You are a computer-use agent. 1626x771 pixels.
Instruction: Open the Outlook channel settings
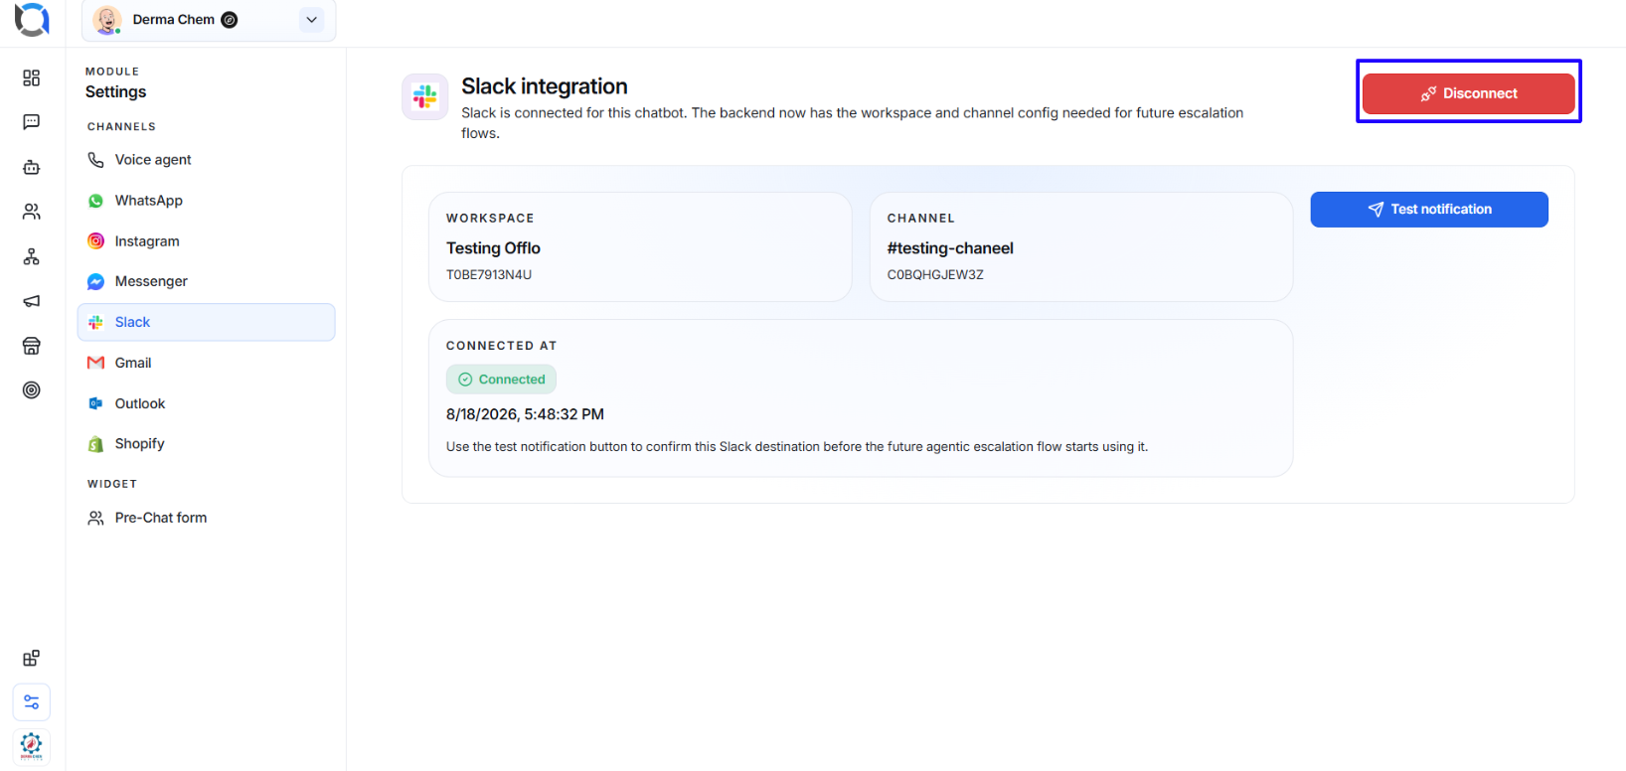click(207, 403)
